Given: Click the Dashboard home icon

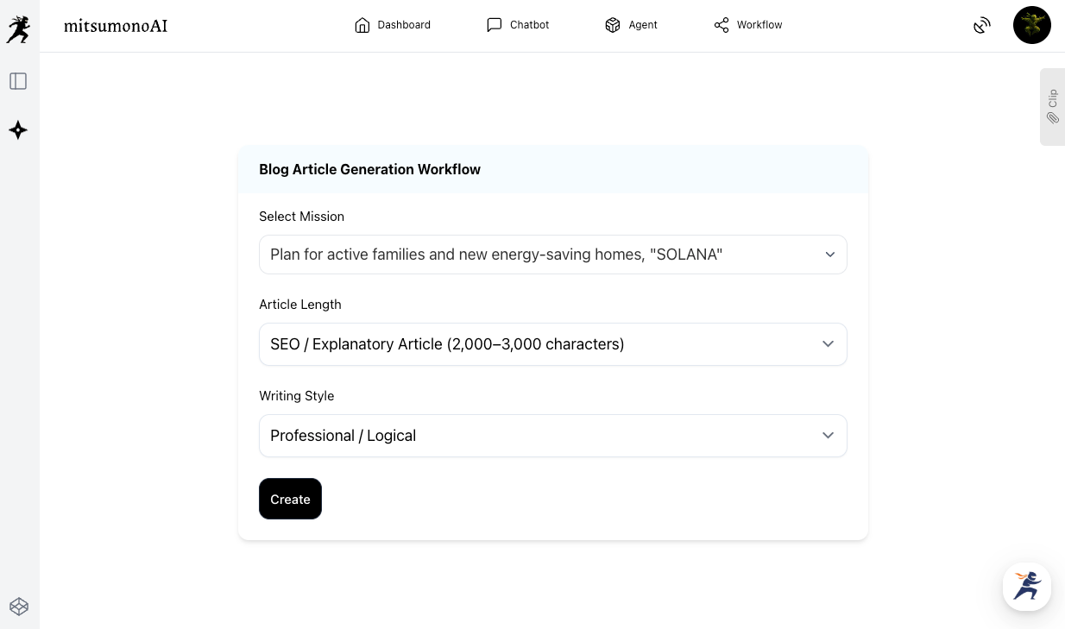Looking at the screenshot, I should [x=362, y=25].
